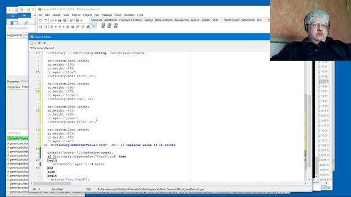Click the horizontal scrollbar right arrow

coord(305,183)
